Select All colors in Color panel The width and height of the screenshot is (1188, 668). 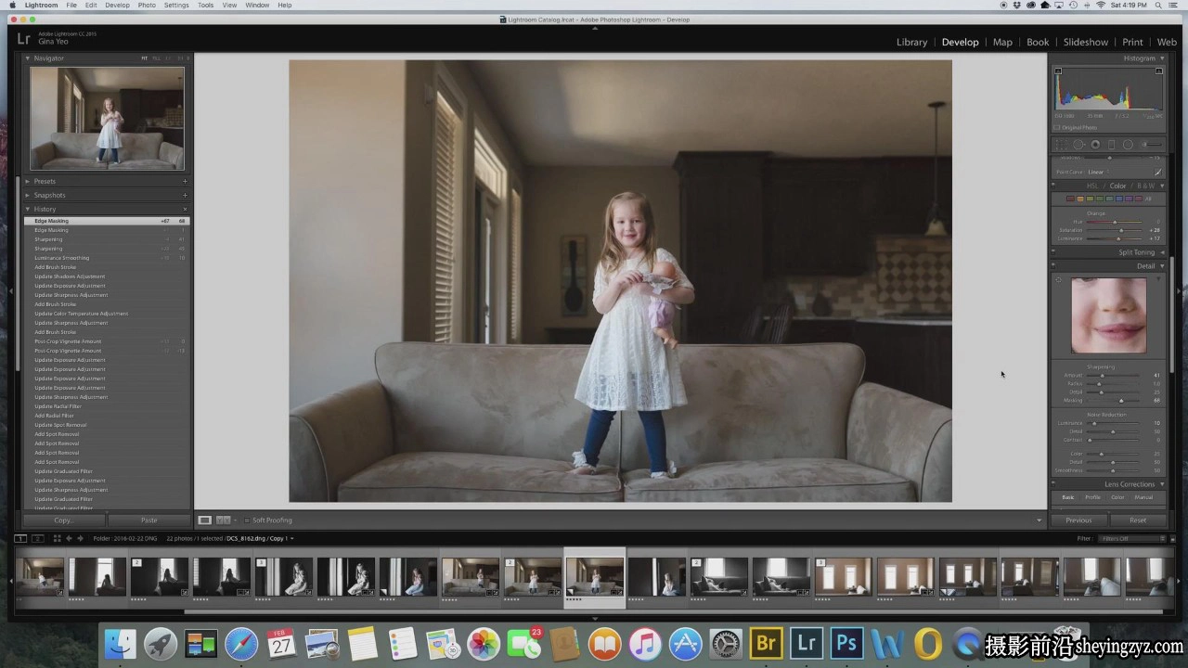(1148, 199)
